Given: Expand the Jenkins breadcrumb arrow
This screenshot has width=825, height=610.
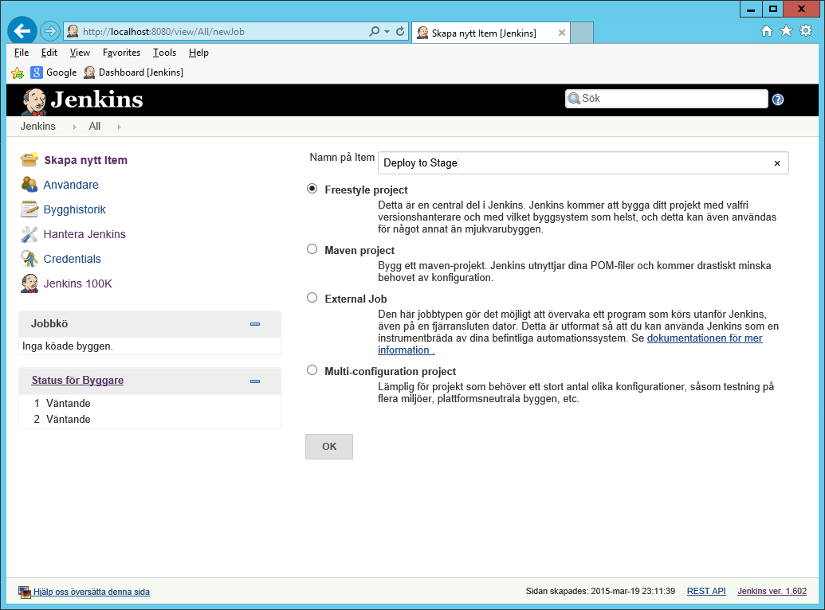Looking at the screenshot, I should click(74, 127).
